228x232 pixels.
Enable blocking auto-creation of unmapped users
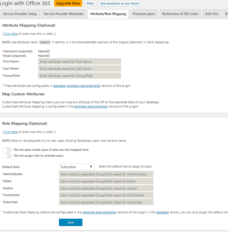(6, 149)
